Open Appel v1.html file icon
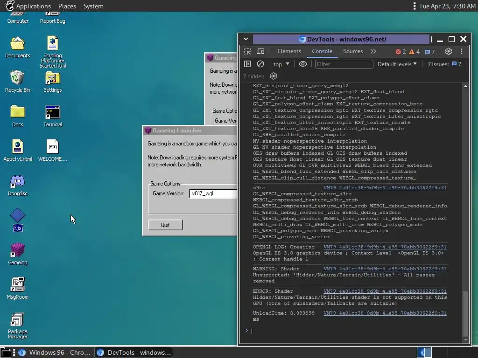Viewport: 478px width, 358px height. click(x=17, y=151)
